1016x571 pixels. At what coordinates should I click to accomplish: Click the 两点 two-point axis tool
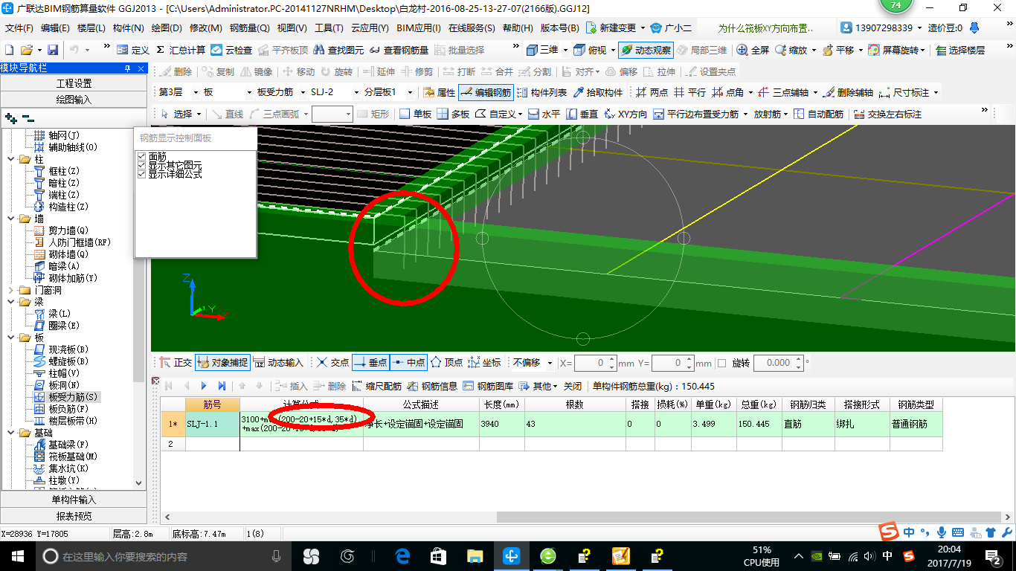tap(652, 92)
